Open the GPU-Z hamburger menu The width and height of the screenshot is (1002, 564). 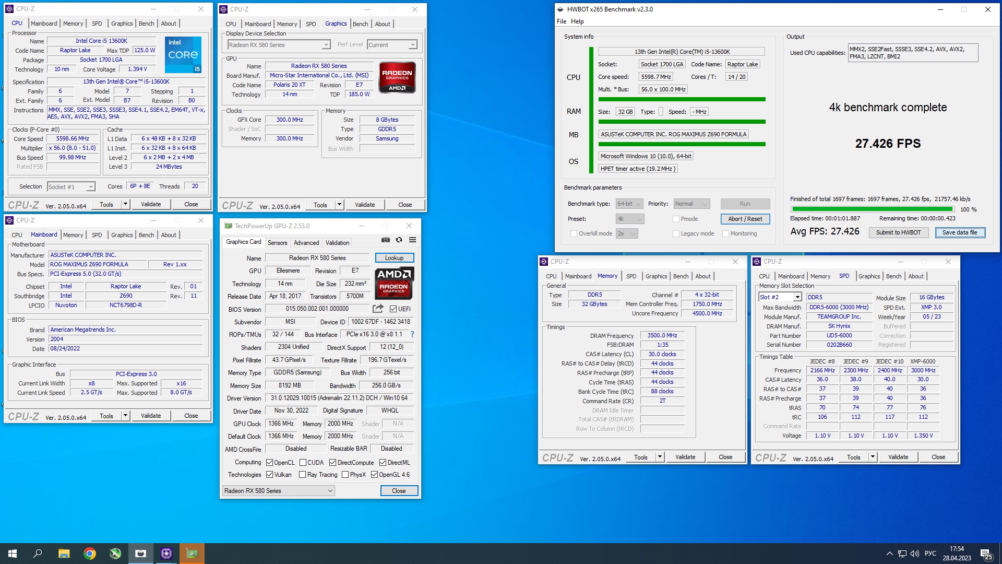click(412, 240)
